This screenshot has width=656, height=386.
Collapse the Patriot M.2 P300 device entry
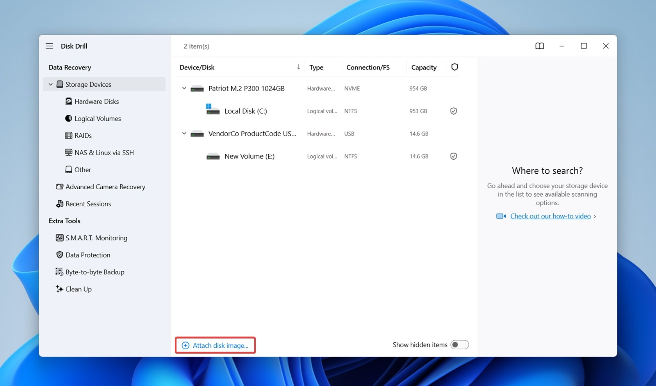pyautogui.click(x=184, y=88)
